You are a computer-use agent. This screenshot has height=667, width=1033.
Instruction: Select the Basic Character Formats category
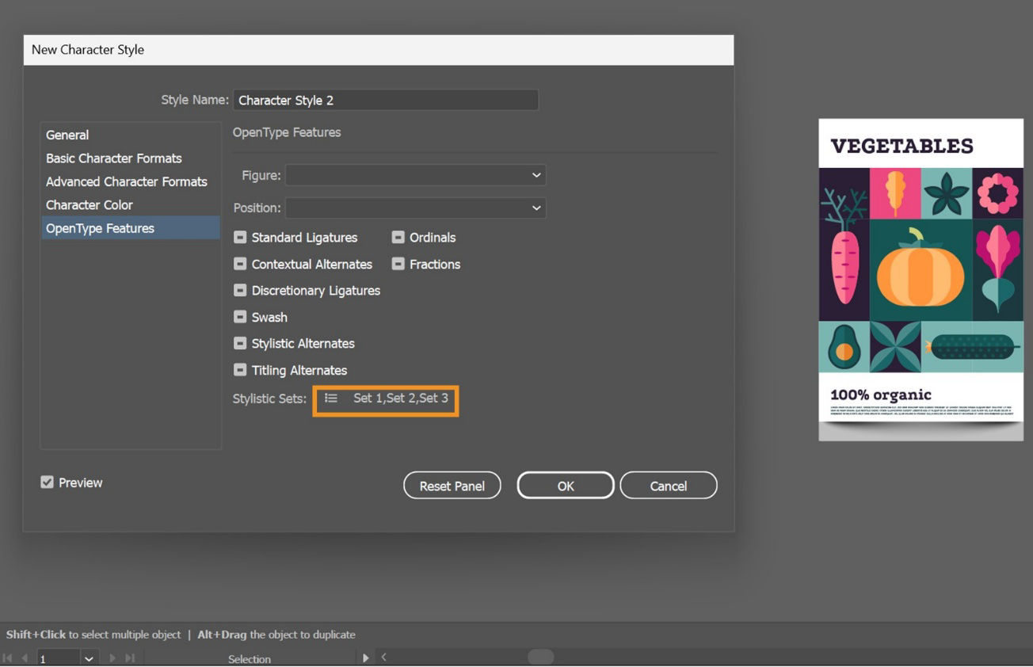click(x=113, y=158)
